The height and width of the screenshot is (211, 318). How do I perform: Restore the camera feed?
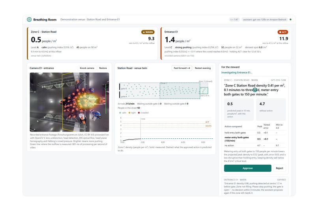(x=103, y=68)
